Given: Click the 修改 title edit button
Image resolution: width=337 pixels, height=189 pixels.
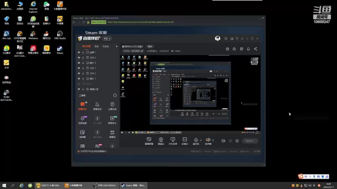Looking at the screenshot, I should pos(150,47).
